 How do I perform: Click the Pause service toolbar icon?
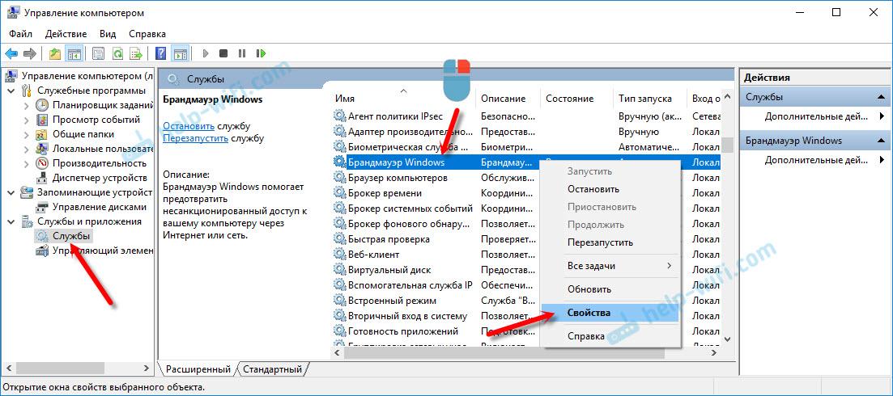[x=242, y=53]
